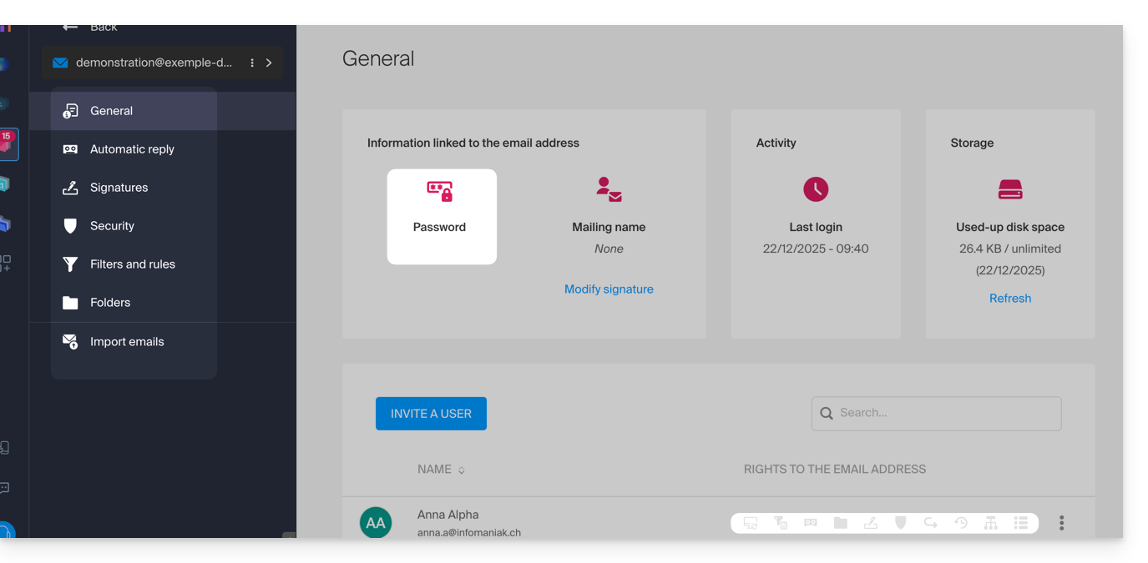
Task: Focus the user Search field
Action: pos(943,413)
